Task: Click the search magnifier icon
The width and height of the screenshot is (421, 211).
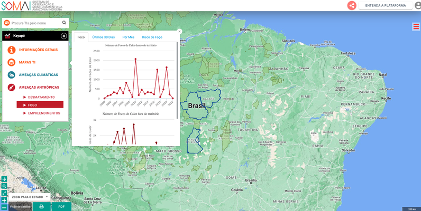Action: click(65, 23)
